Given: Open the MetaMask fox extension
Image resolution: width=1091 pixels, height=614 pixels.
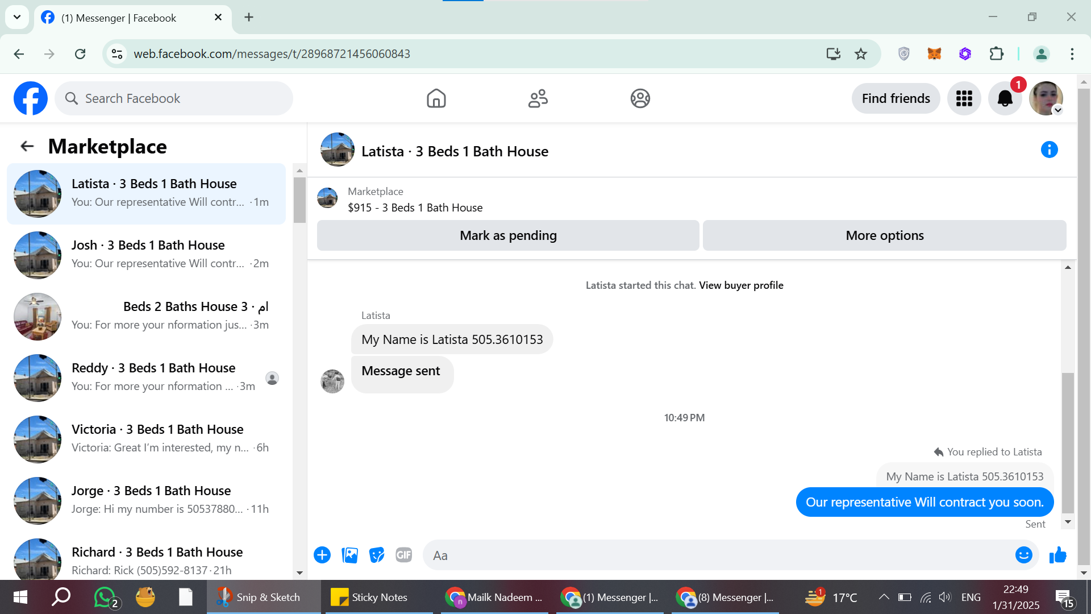Looking at the screenshot, I should 935,54.
